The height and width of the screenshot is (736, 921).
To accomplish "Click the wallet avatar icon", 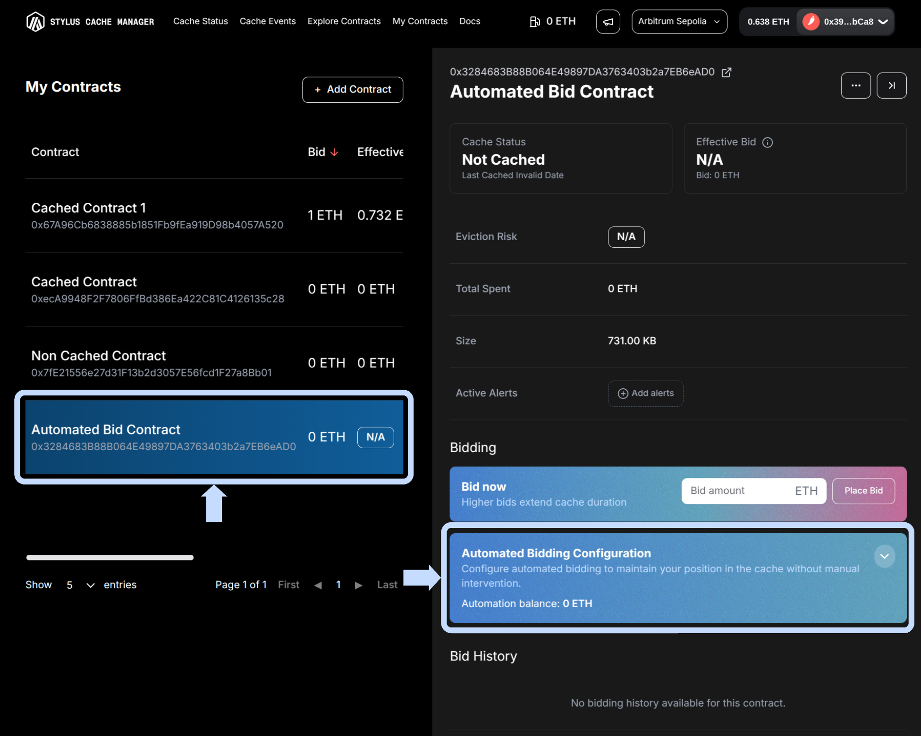I will tap(811, 22).
